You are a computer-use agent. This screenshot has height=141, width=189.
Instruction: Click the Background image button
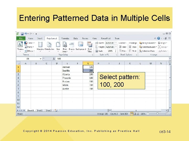[x=81, y=46]
